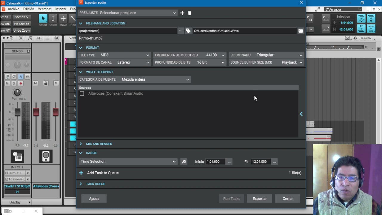Arm record with the red dot button

(21, 83)
